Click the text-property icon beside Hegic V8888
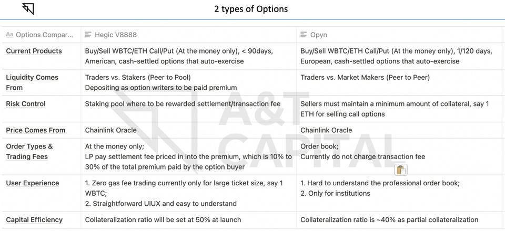 click(x=88, y=35)
